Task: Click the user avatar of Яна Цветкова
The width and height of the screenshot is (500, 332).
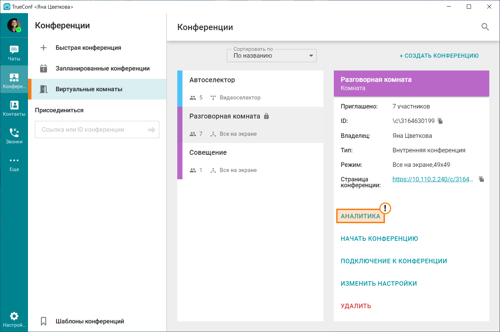Action: (x=14, y=25)
